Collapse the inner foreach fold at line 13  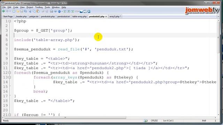pyautogui.click(x=9, y=77)
